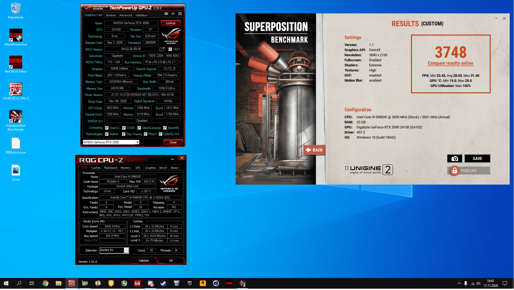Open Task View on the taskbar
514x290 pixels.
click(x=32, y=283)
